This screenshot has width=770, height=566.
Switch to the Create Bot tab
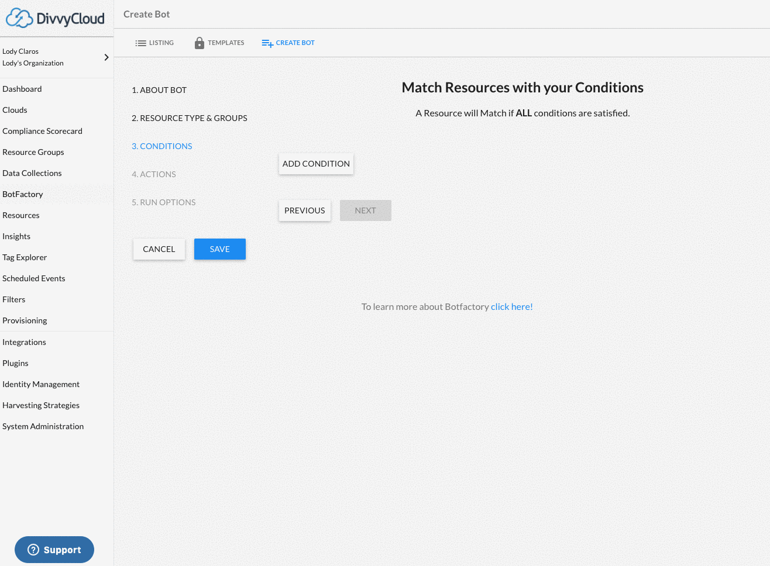click(288, 43)
